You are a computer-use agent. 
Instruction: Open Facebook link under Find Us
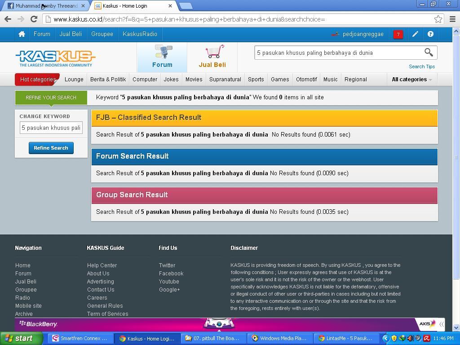pyautogui.click(x=171, y=274)
